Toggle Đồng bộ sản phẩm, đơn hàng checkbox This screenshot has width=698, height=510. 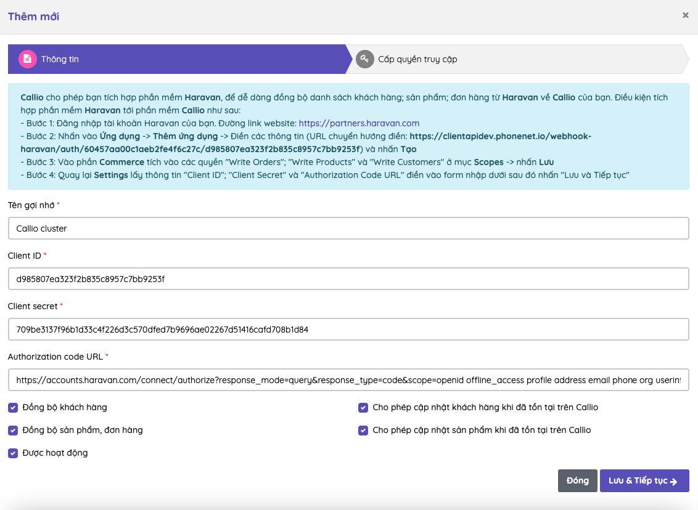13,430
